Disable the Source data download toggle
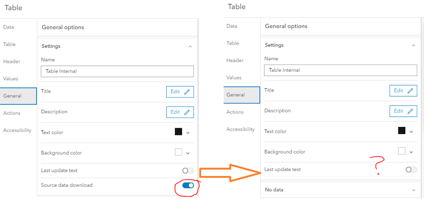 point(188,185)
